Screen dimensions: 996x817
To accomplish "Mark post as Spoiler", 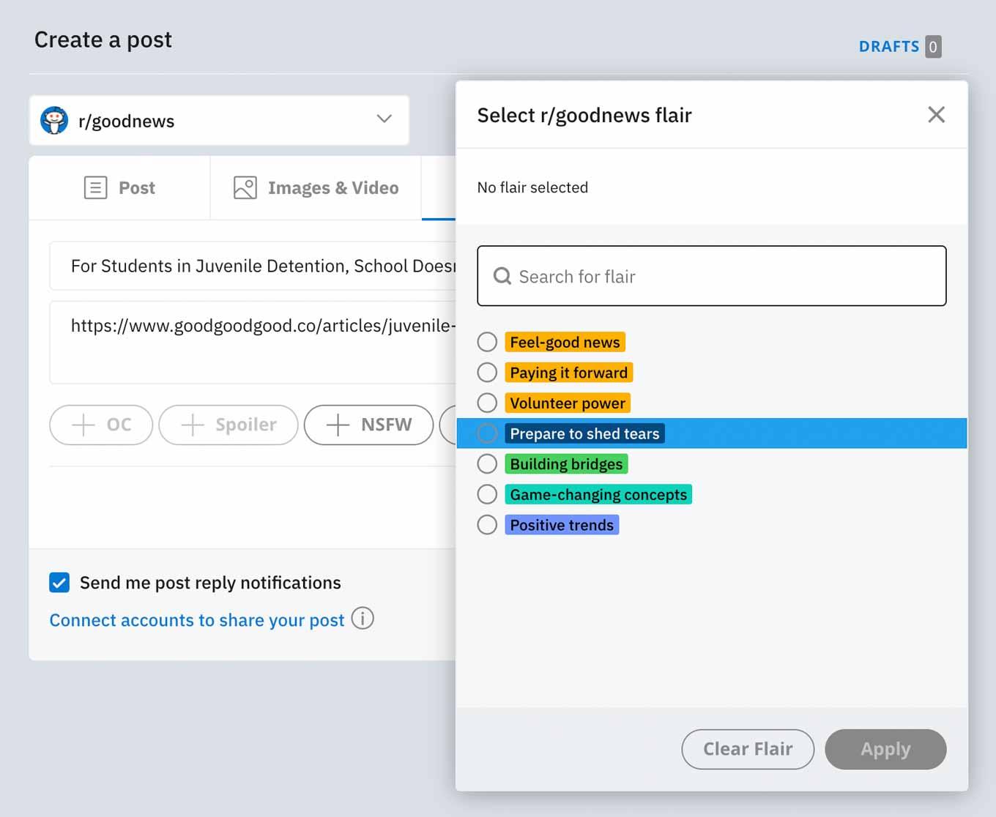I will (x=228, y=425).
